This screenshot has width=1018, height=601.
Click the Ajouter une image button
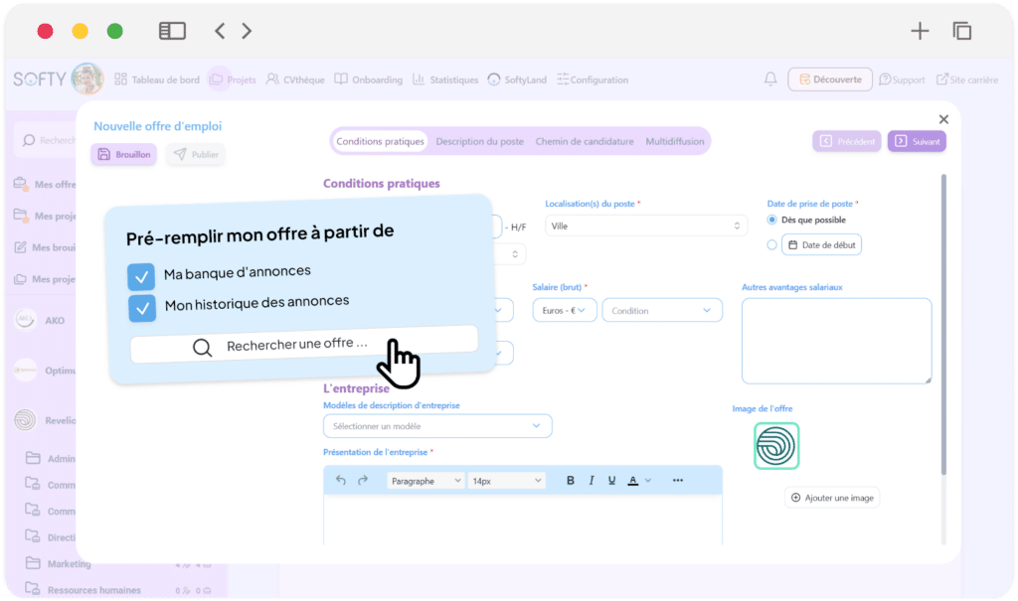pos(832,498)
